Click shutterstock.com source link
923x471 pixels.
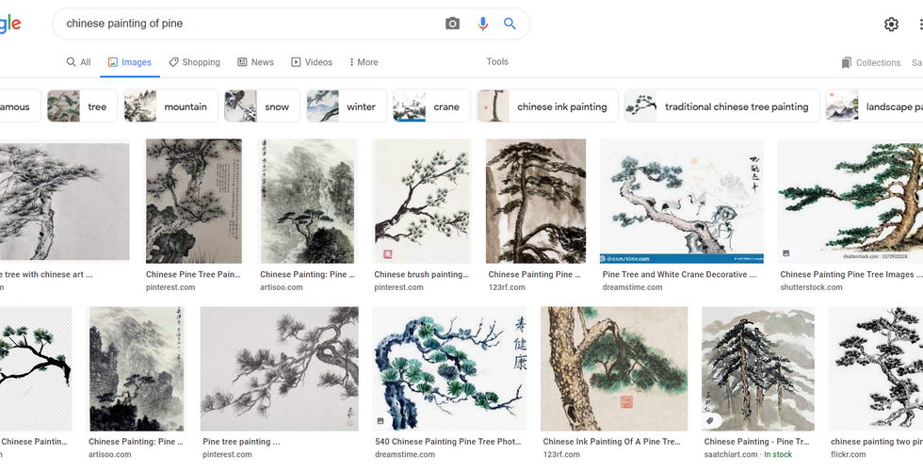click(x=811, y=287)
